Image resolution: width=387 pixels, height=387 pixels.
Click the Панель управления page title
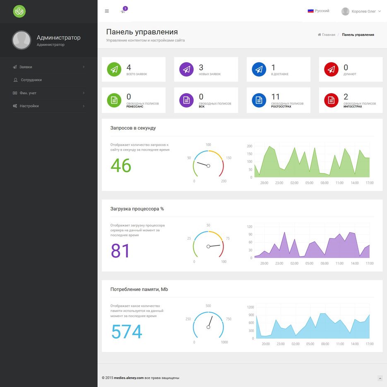[x=142, y=32]
